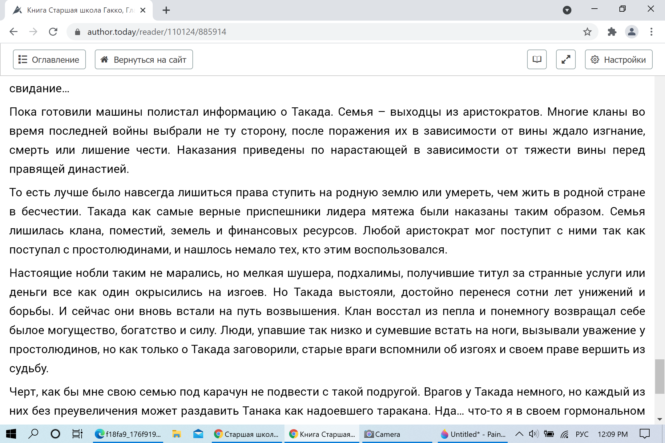Go back to previous page

click(14, 32)
